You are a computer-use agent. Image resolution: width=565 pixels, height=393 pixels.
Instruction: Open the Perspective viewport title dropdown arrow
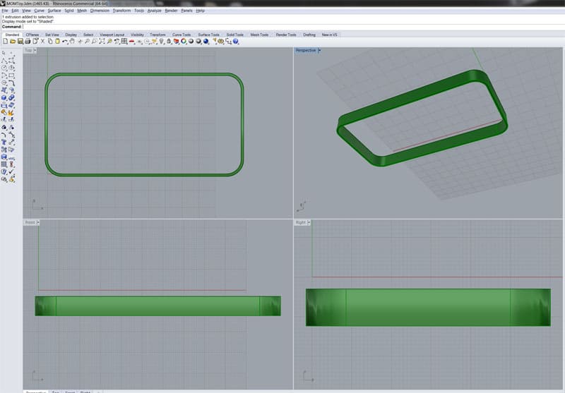pyautogui.click(x=319, y=50)
